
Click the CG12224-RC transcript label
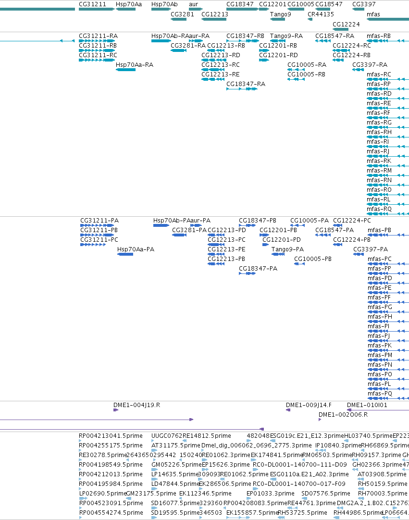352,46
